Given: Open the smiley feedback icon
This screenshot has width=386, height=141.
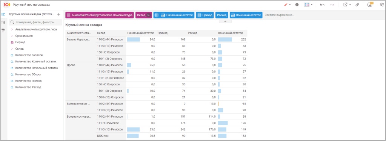Looking at the screenshot, I should point(370,5).
